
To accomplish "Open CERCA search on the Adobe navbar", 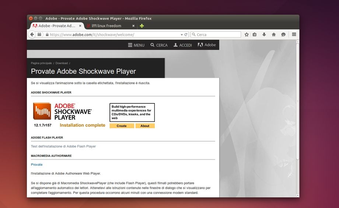I will pos(159,45).
